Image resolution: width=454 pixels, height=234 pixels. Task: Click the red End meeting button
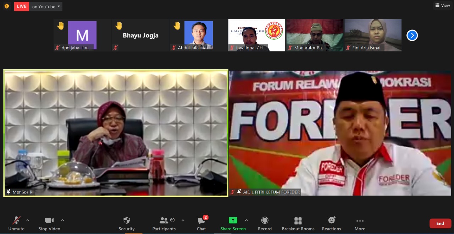440,223
